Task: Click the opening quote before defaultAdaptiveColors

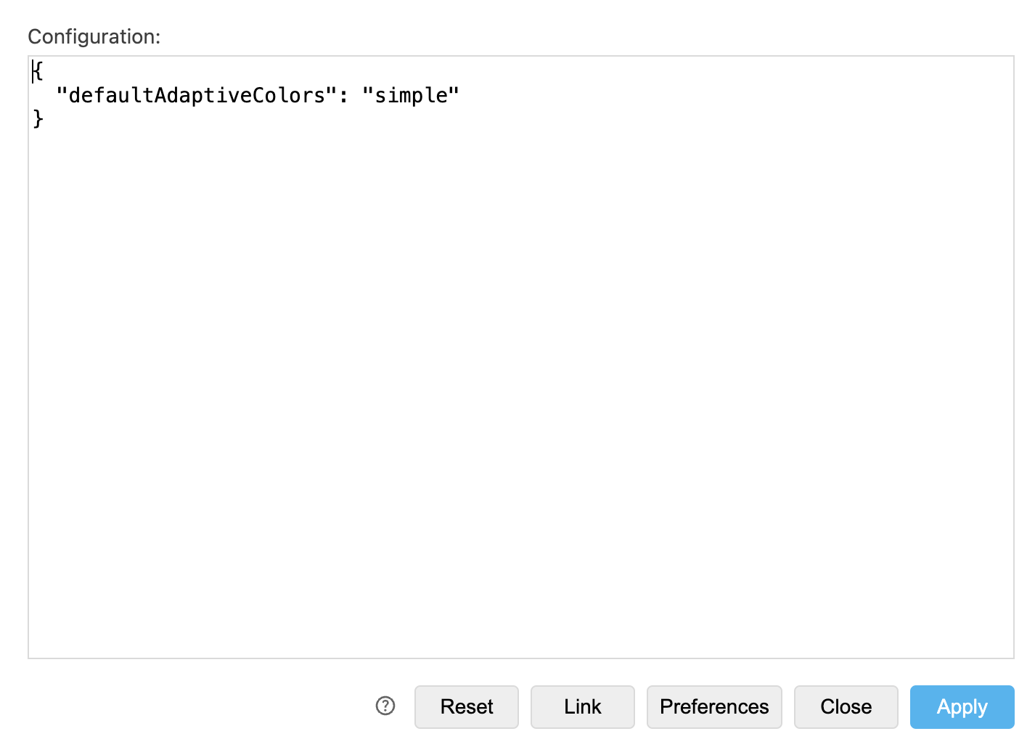Action: click(x=62, y=95)
